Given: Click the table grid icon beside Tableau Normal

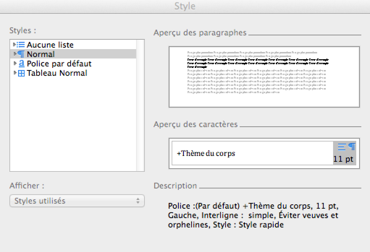Looking at the screenshot, I should point(21,73).
